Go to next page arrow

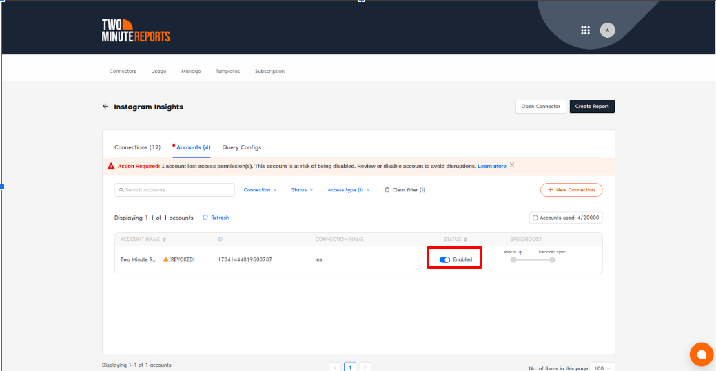coord(365,368)
